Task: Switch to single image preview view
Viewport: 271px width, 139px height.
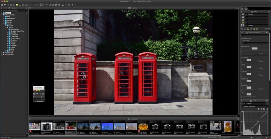Action: pos(20,5)
